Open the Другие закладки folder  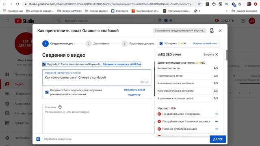pos(244,11)
